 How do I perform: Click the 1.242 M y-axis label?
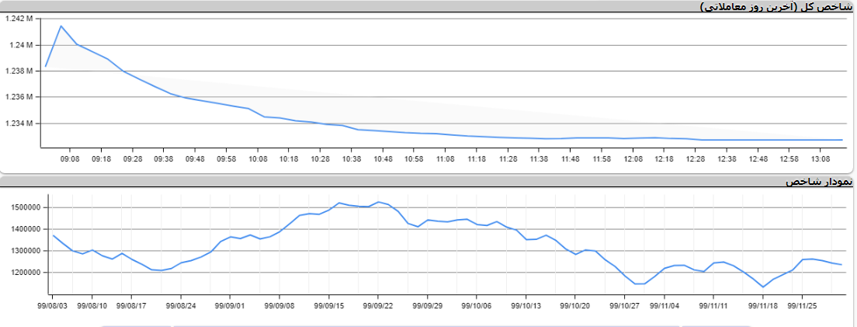(19, 19)
